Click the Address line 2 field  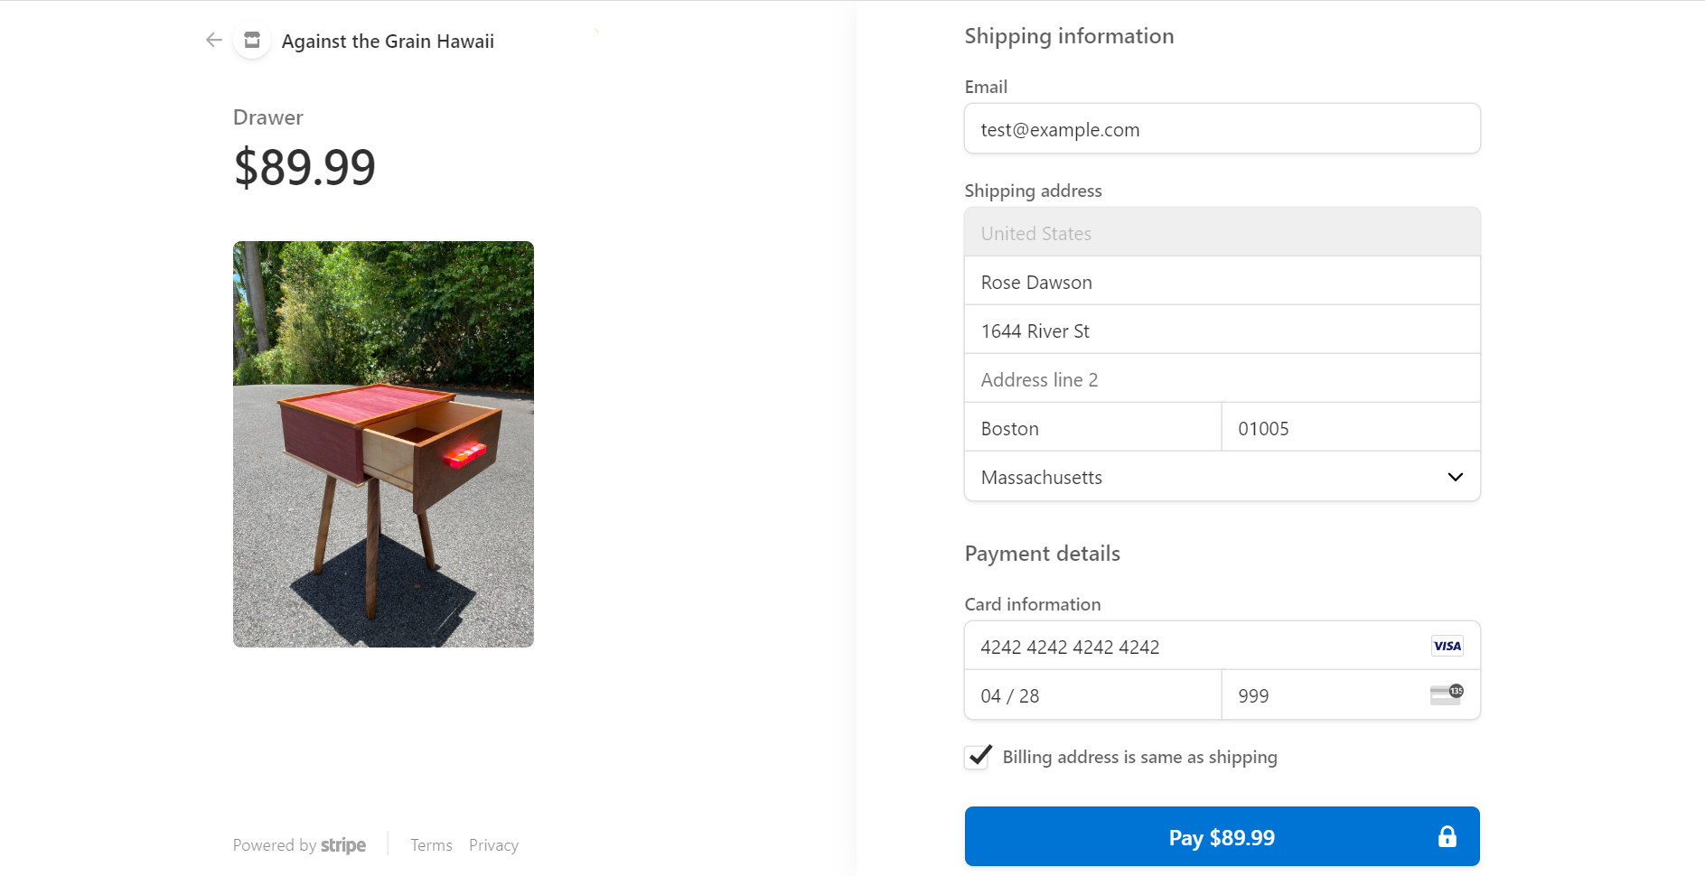(x=1222, y=379)
